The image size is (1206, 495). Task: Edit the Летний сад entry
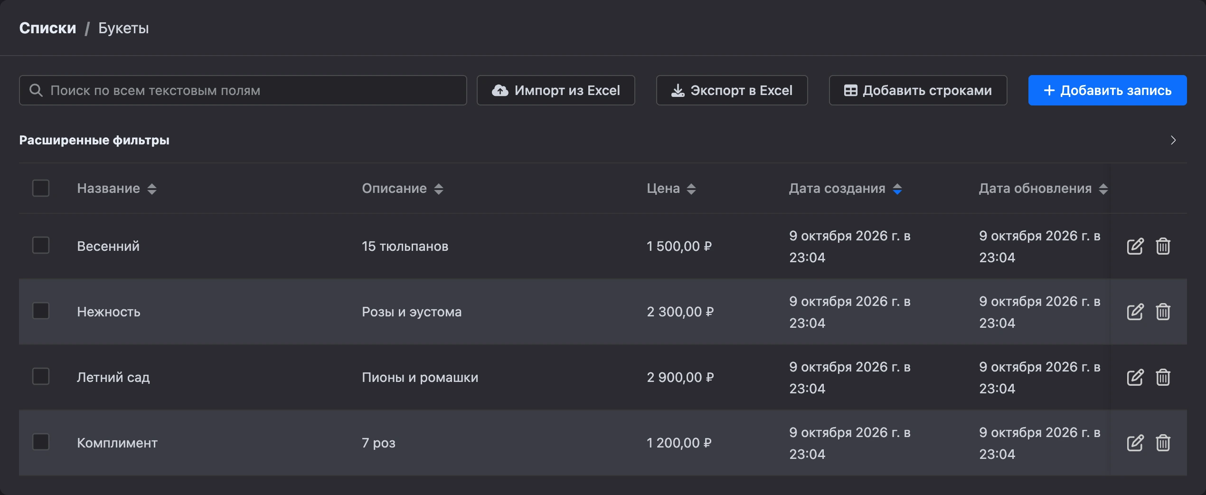[x=1135, y=377]
